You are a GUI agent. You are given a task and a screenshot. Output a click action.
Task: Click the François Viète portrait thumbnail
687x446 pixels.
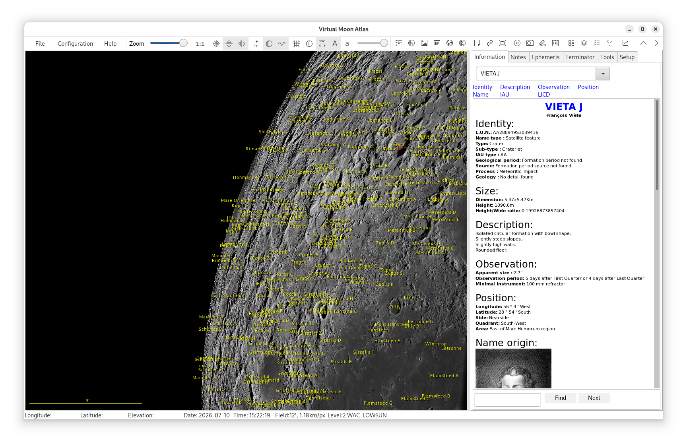coord(513,368)
